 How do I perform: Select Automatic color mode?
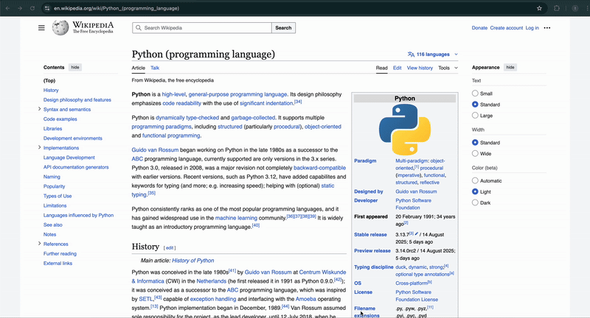[x=475, y=180]
